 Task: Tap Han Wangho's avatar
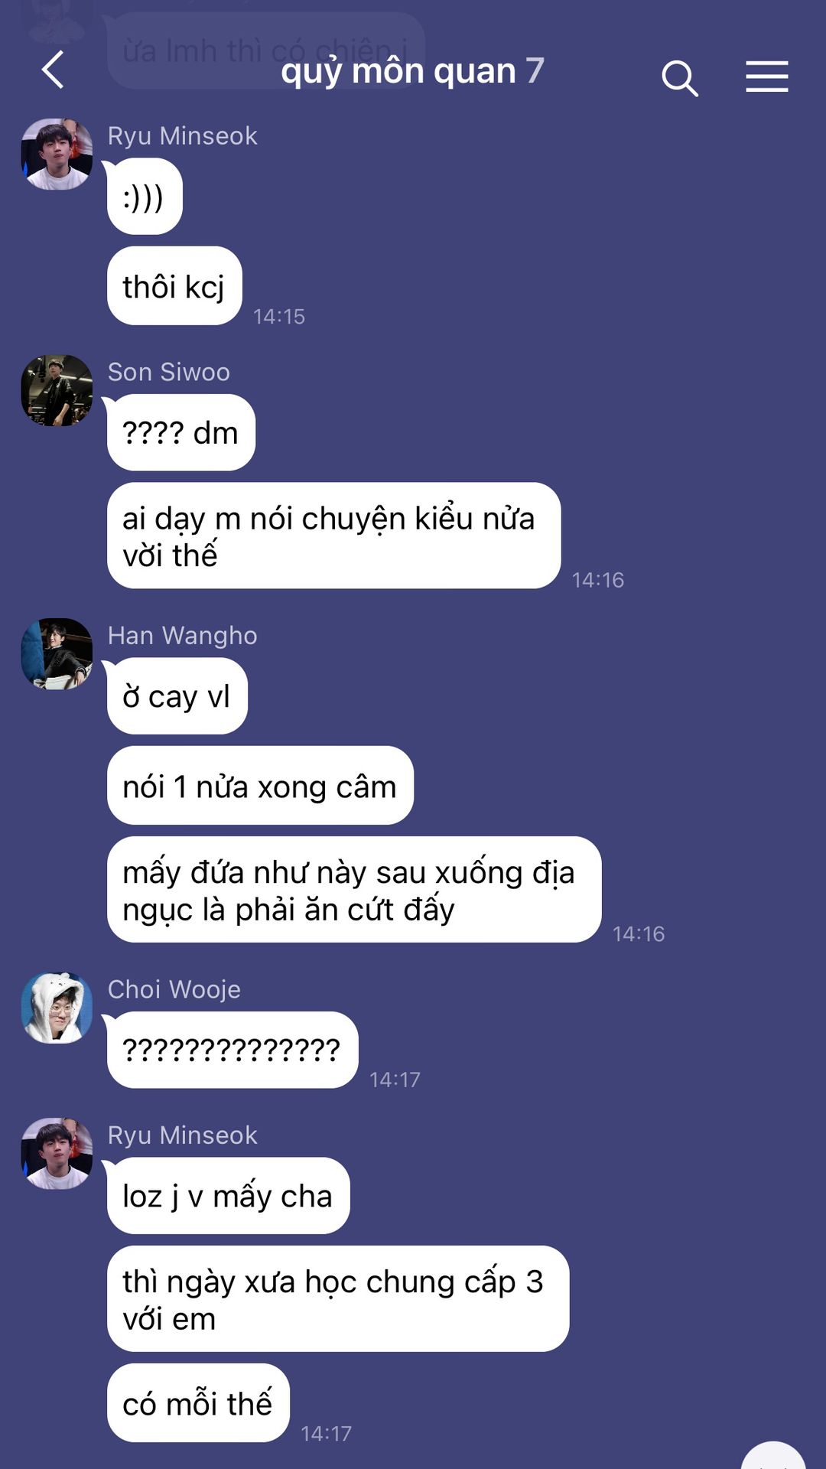(57, 654)
